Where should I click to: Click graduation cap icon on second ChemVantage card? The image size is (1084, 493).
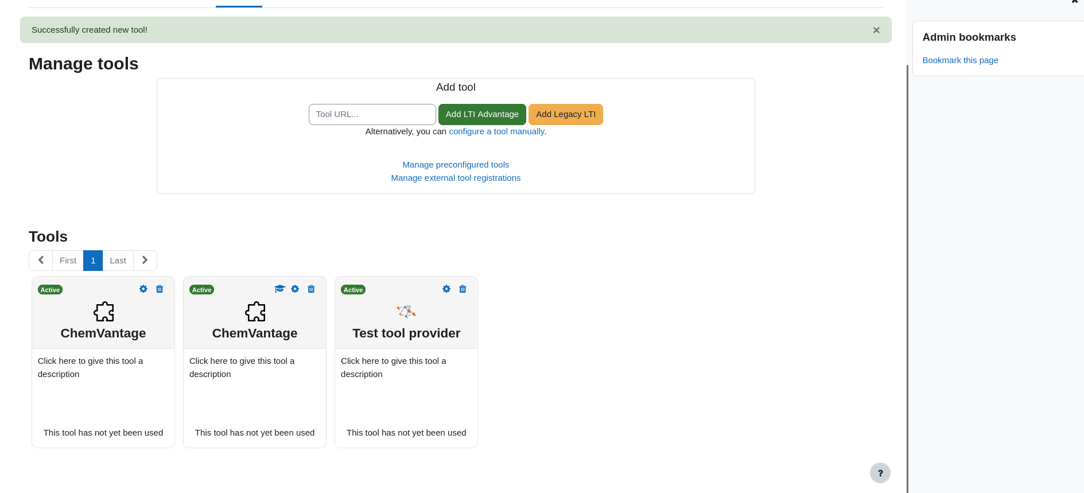(279, 289)
